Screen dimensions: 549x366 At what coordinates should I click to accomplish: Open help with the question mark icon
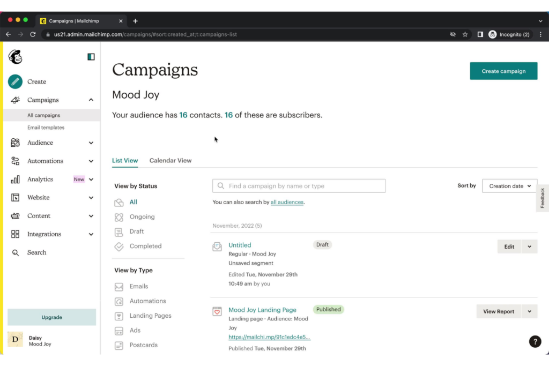[x=535, y=341]
